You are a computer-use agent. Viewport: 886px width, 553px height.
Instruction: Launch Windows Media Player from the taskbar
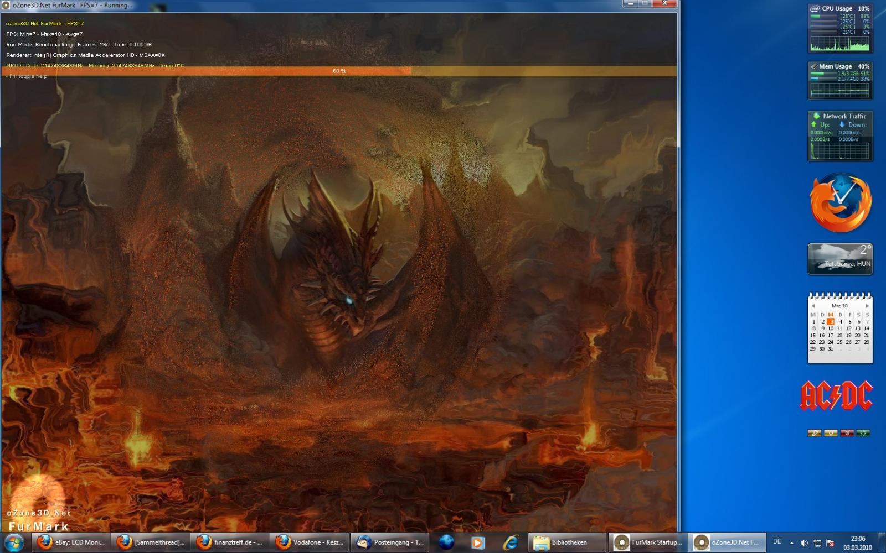click(x=478, y=542)
